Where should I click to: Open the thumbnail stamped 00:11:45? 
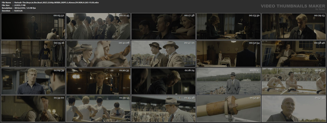click(98, 26)
